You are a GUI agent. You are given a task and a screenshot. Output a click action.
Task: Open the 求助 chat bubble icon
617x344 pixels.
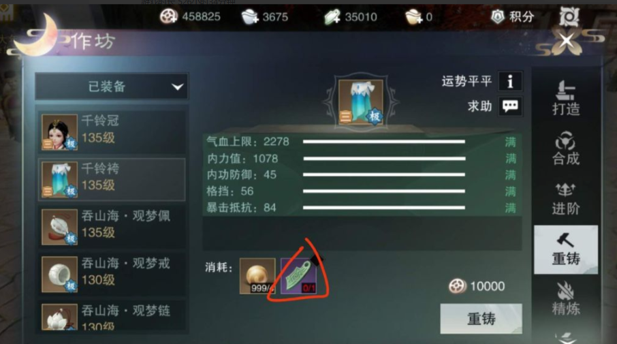510,106
